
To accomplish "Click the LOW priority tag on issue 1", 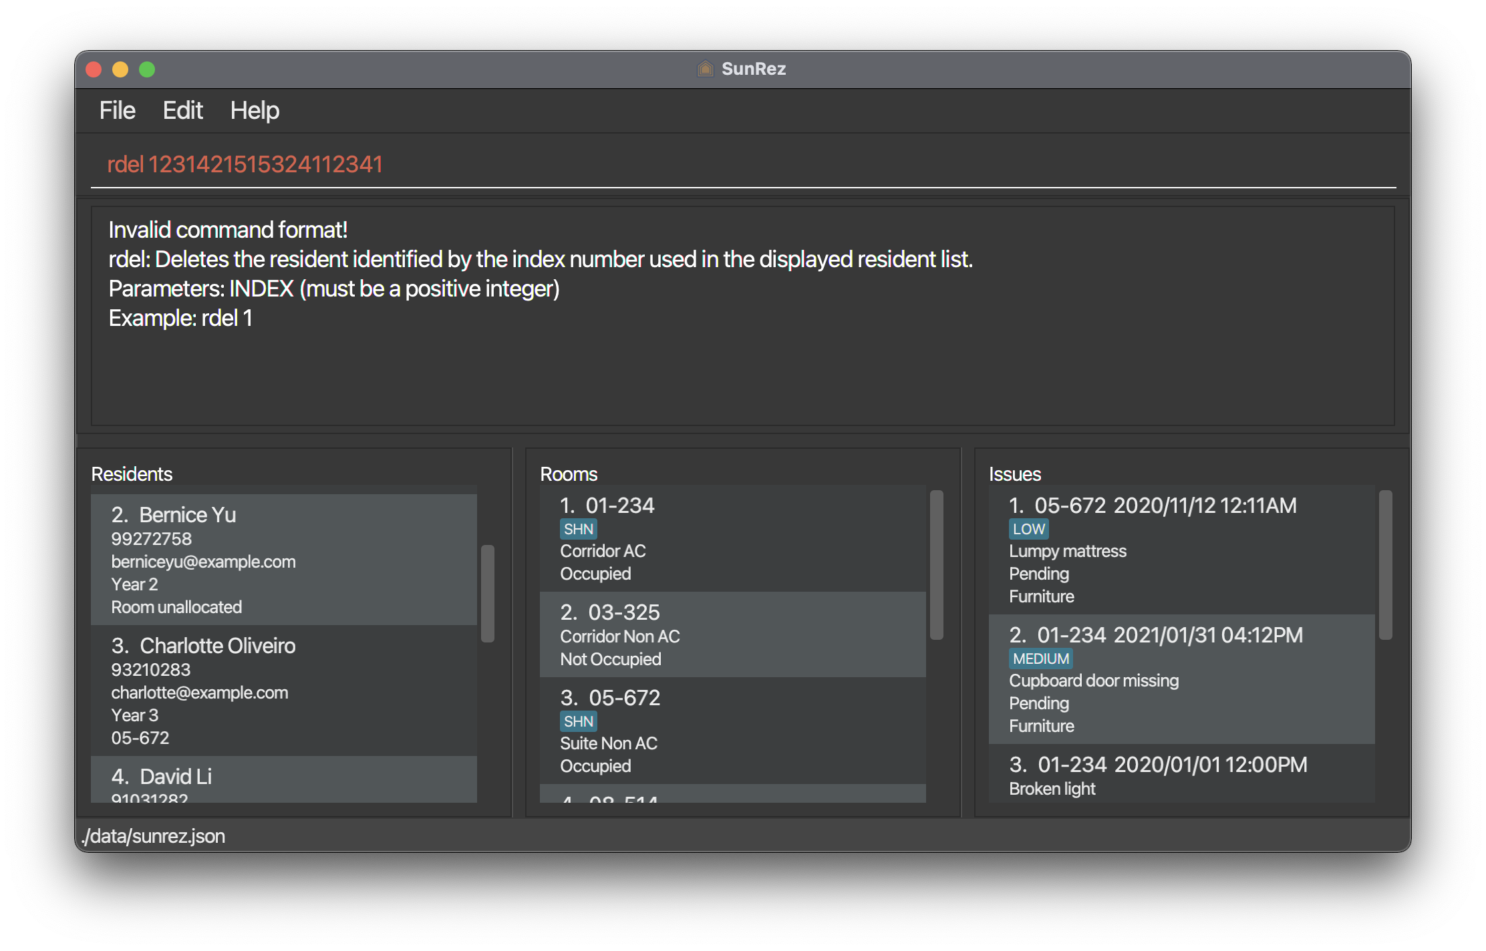I will [1028, 529].
